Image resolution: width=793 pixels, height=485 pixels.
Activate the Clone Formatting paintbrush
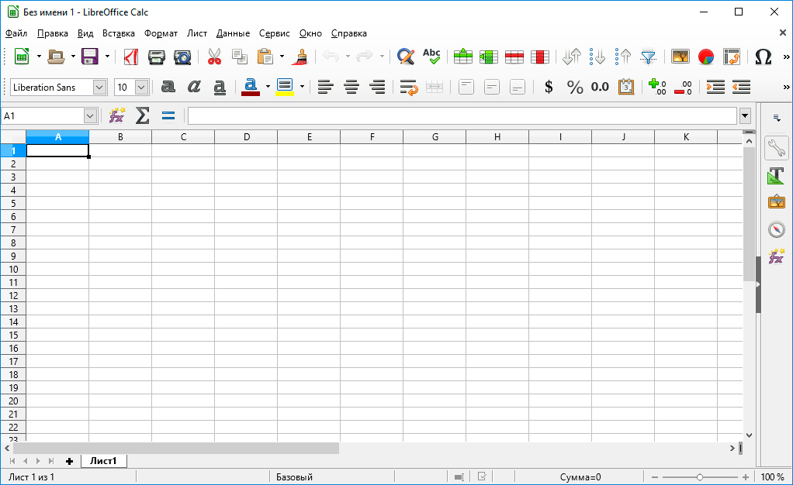300,57
